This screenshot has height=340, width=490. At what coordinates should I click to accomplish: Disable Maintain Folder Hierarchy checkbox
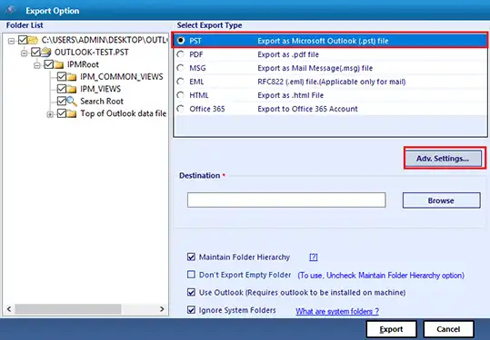191,257
